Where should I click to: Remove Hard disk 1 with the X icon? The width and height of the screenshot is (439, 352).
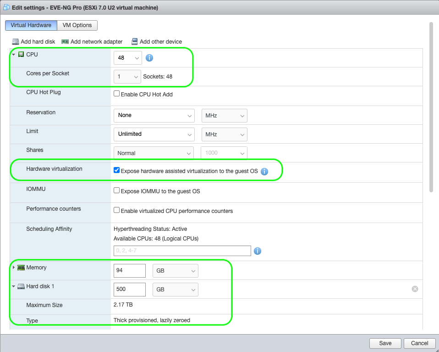(415, 289)
